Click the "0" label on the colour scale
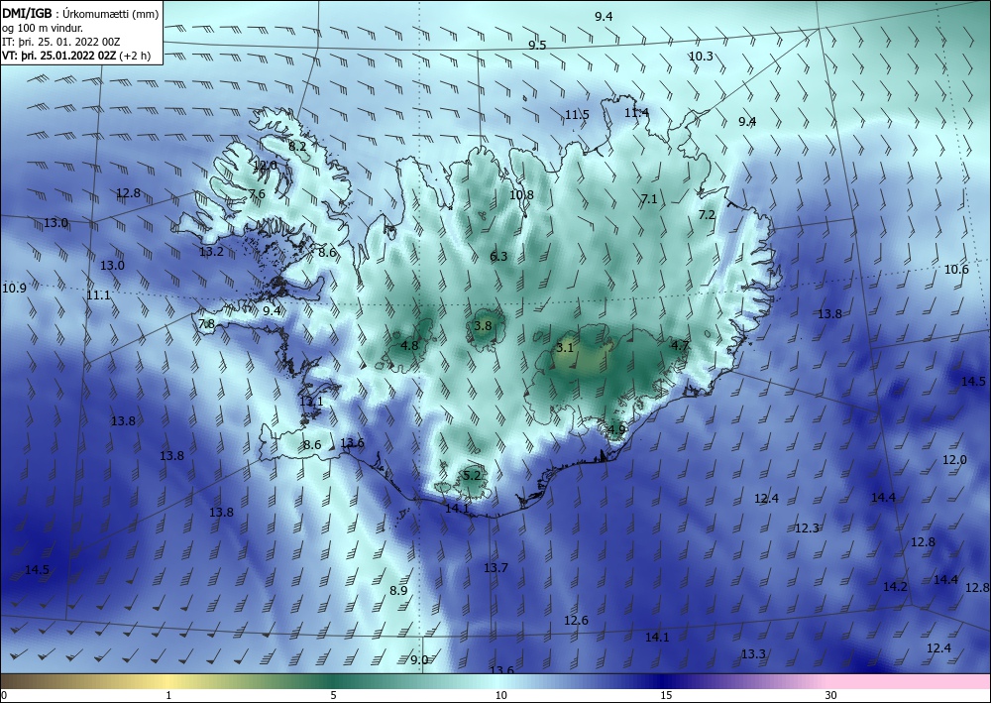 pyautogui.click(x=4, y=695)
